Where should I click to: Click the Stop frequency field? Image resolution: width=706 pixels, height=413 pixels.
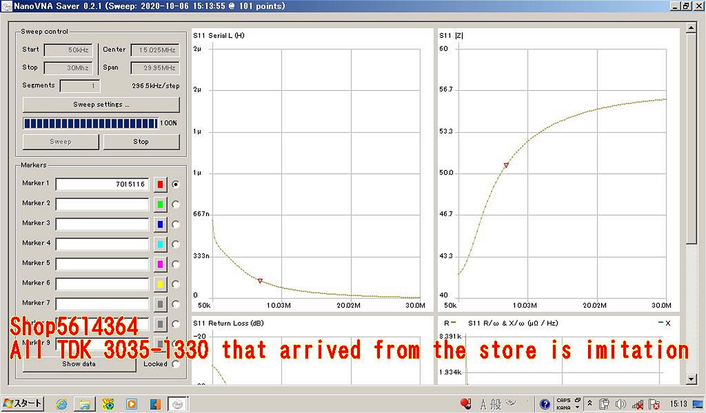[x=68, y=68]
